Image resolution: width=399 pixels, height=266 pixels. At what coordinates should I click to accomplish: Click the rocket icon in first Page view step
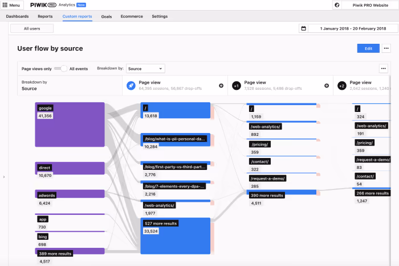click(x=131, y=86)
